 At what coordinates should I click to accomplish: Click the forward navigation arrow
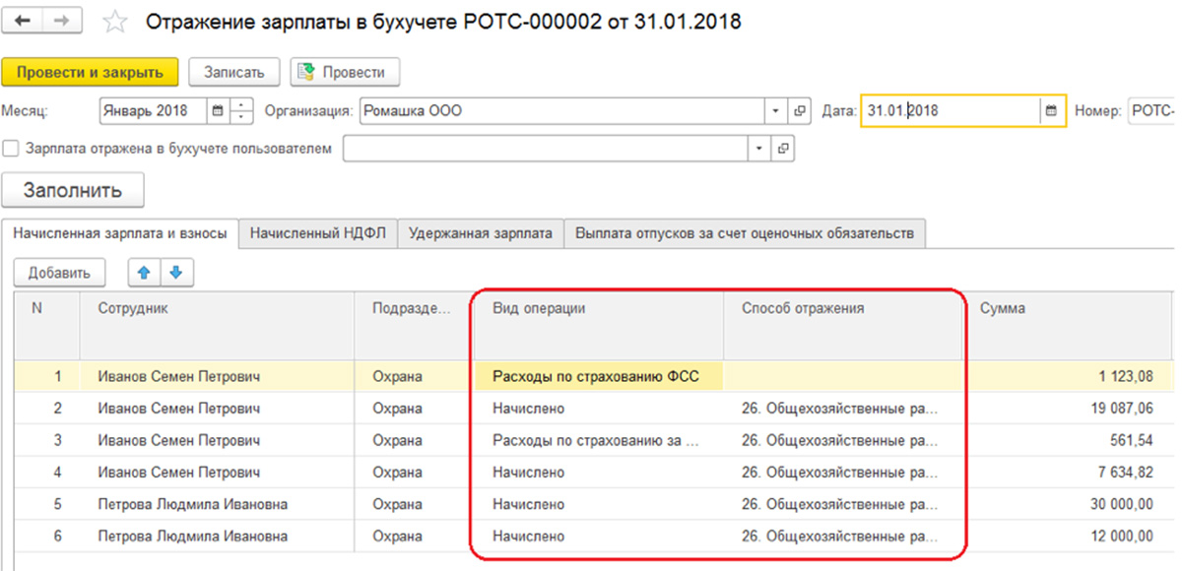click(59, 22)
